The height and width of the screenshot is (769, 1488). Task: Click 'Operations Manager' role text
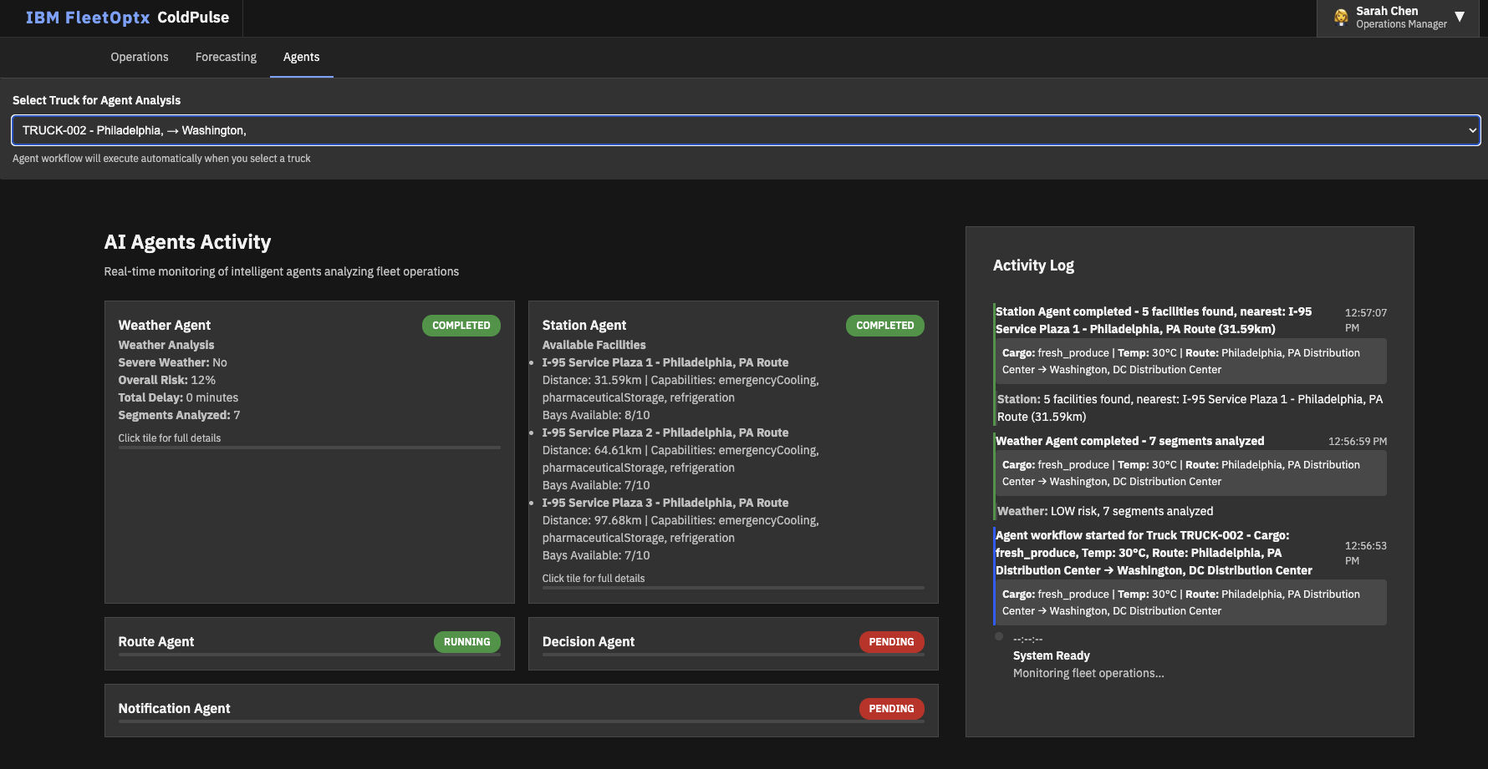[1401, 24]
